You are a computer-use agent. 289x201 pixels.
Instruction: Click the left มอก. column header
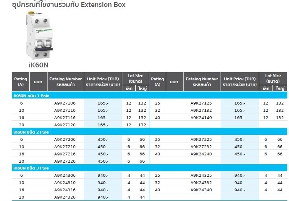point(39,82)
